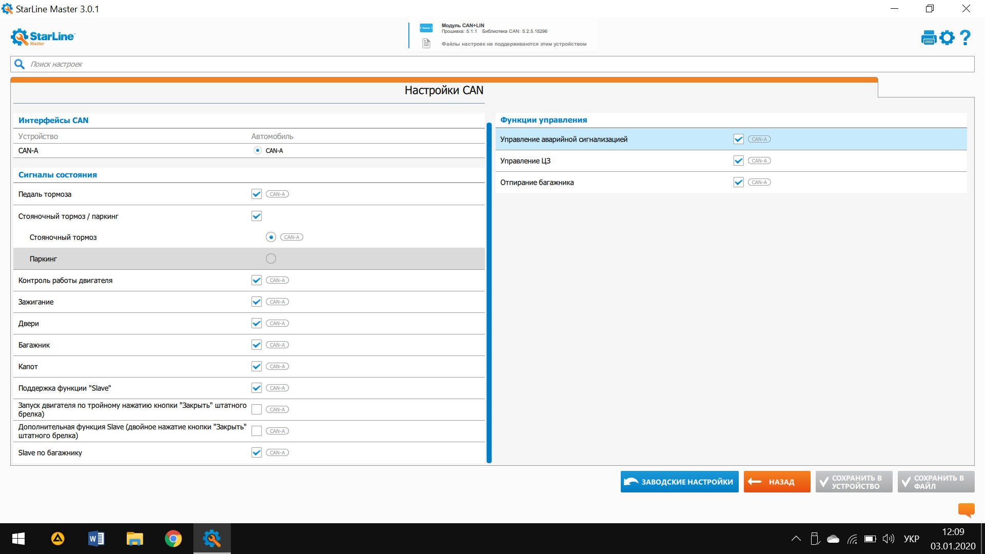Click the StarLine Master logo
Image resolution: width=985 pixels, height=554 pixels.
point(43,37)
